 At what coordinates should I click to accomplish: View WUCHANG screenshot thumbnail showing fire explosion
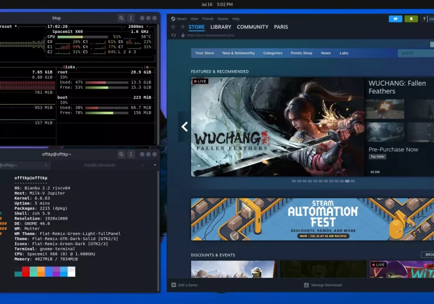coord(385,109)
